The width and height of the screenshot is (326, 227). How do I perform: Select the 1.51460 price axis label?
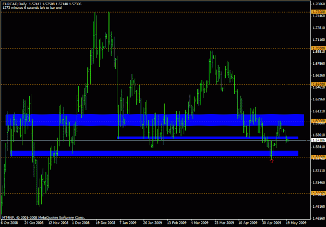click(x=319, y=183)
